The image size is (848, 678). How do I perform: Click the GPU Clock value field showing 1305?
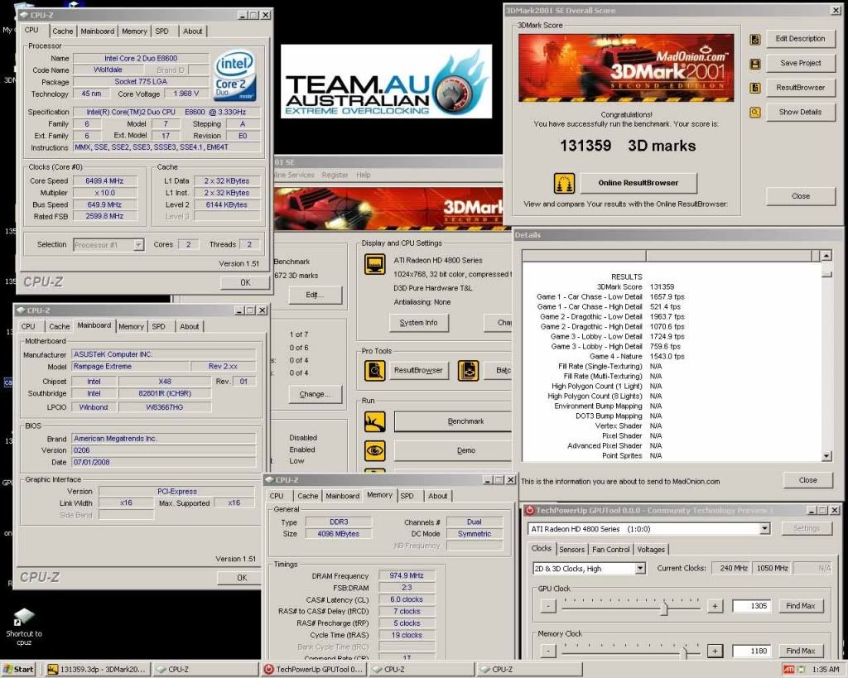752,606
